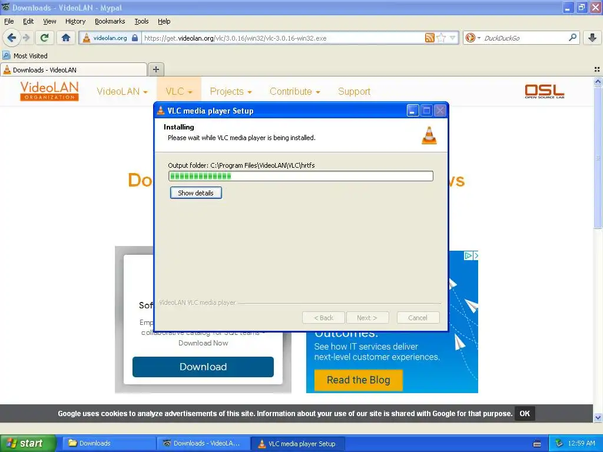Expand the Contribute navigation dropdown
Image resolution: width=603 pixels, height=452 pixels.
click(x=295, y=91)
